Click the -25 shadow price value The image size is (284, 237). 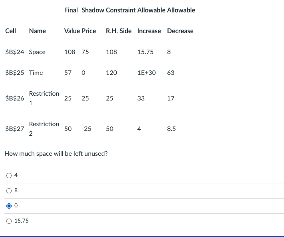coord(86,129)
